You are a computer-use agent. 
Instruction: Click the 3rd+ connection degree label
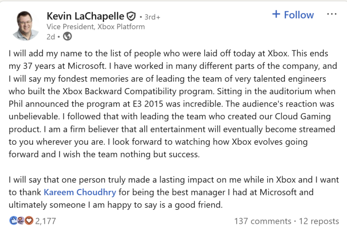[x=152, y=17]
